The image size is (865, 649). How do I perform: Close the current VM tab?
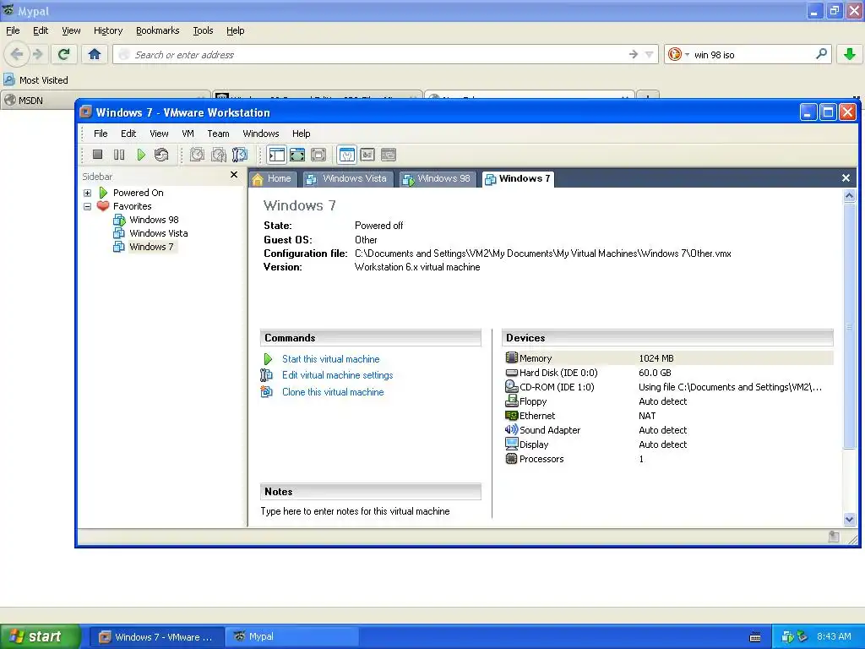coord(846,178)
